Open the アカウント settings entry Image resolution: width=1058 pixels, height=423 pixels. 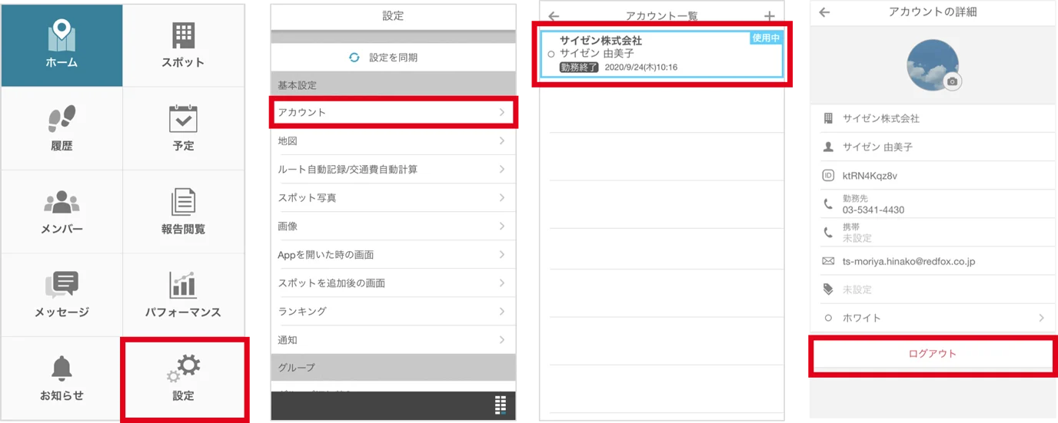point(393,112)
